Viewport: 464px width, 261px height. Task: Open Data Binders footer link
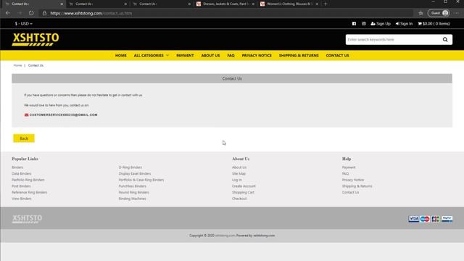22,174
